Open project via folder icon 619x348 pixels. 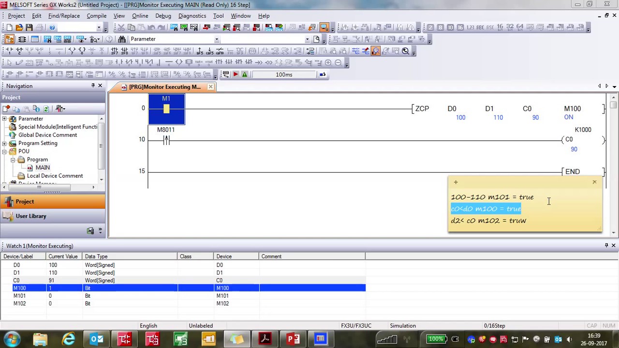(19, 28)
